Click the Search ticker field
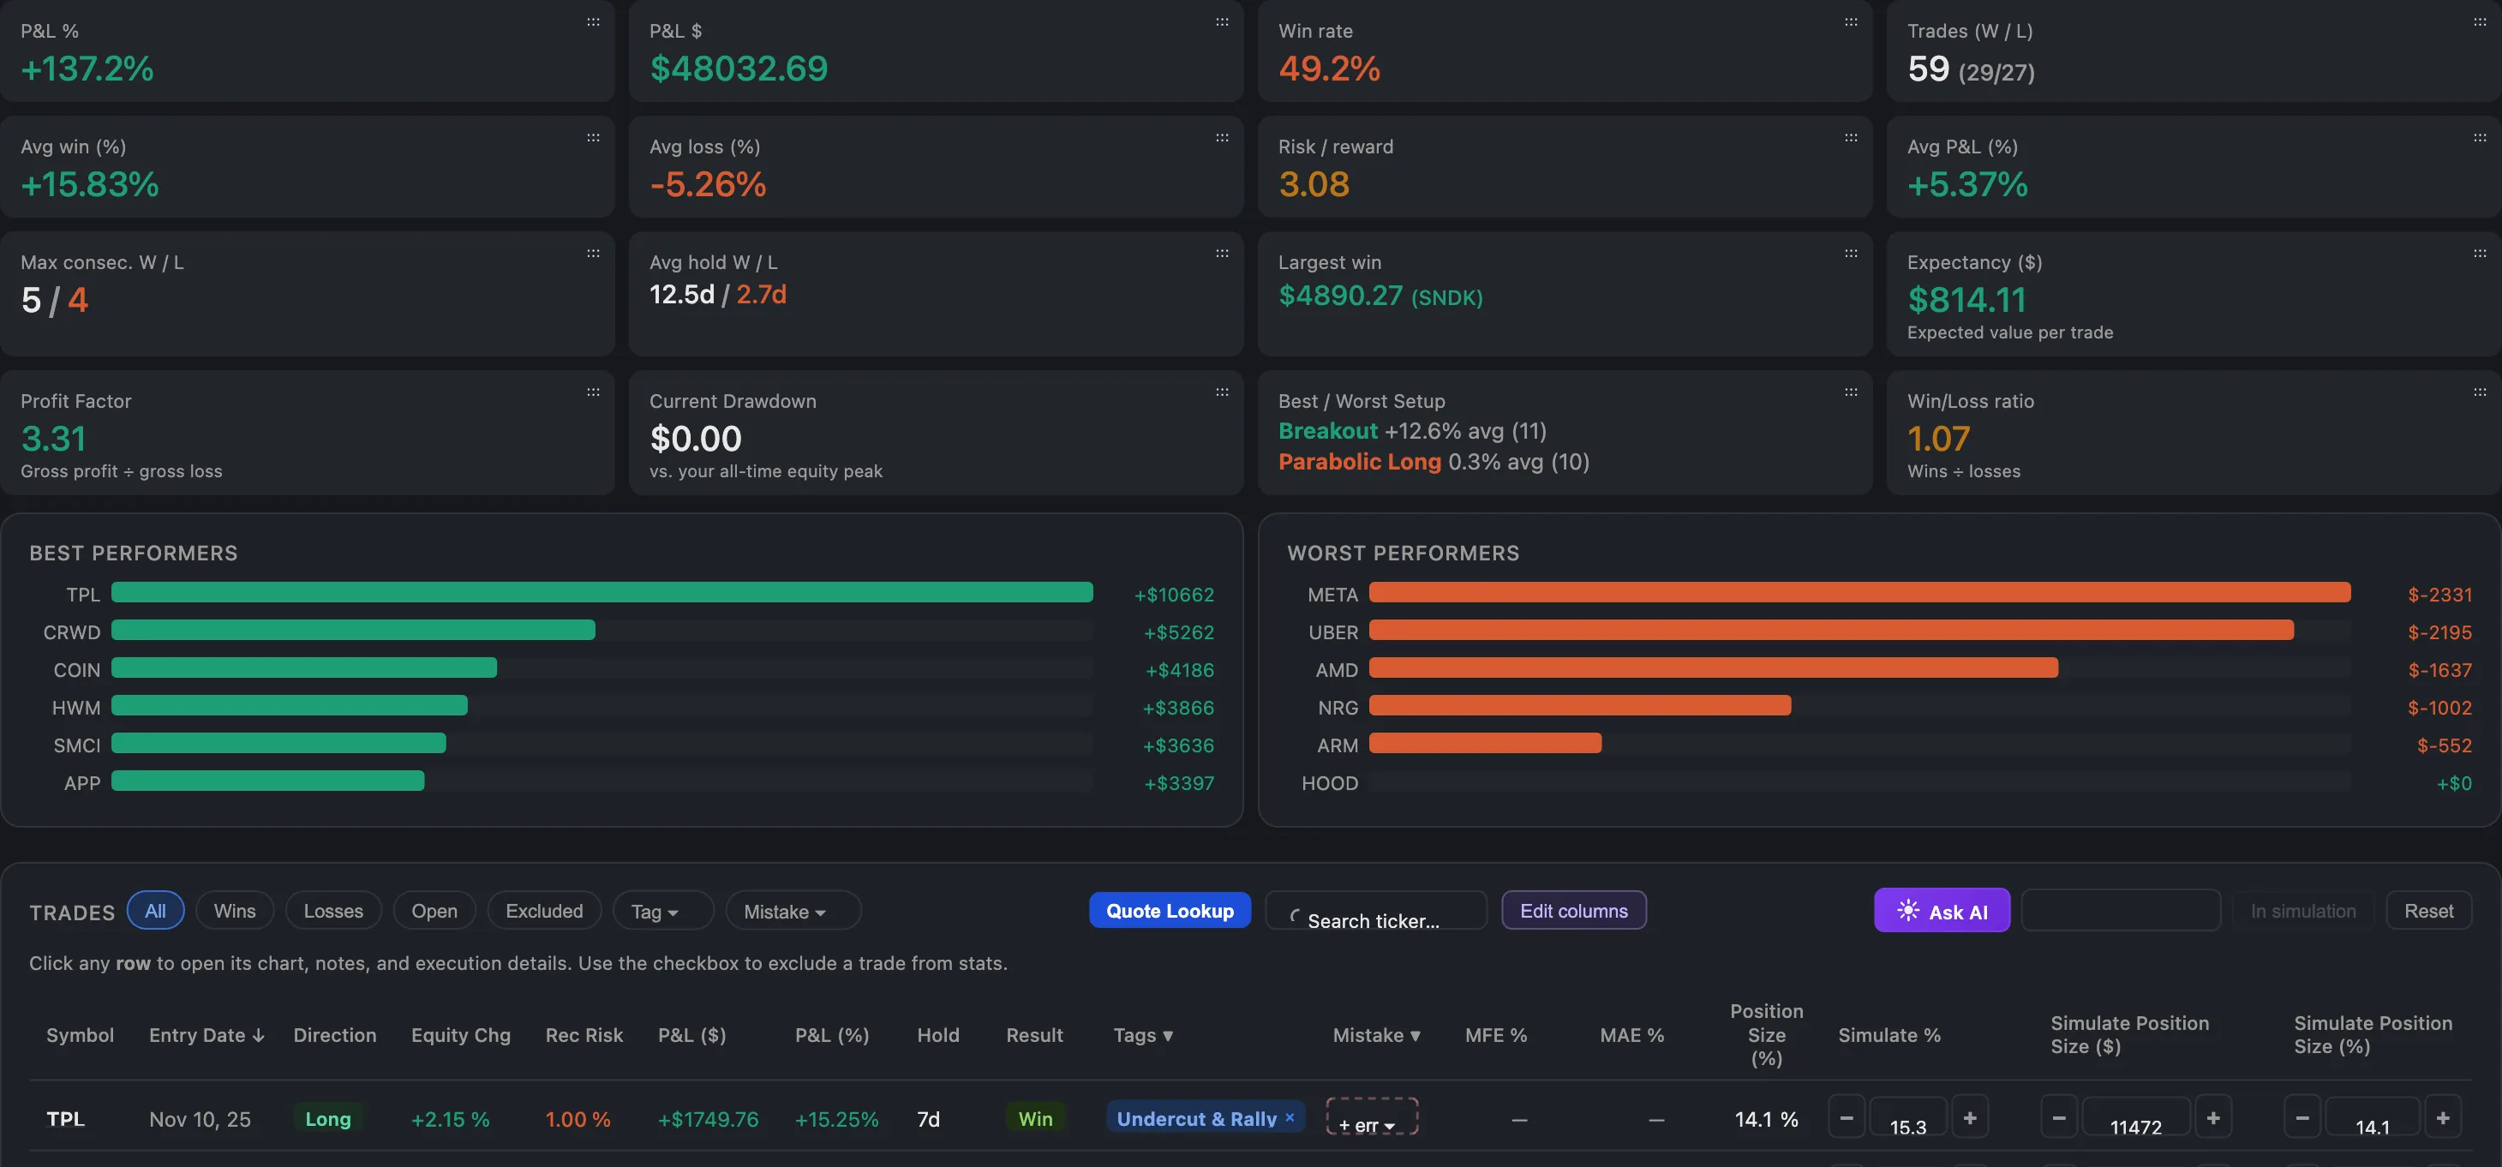 1375,911
